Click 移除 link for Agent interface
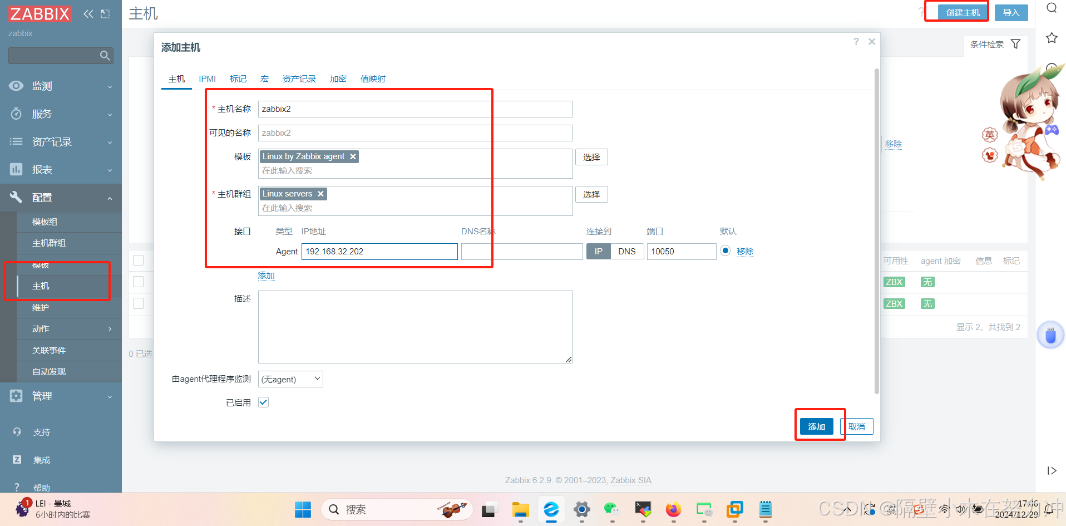The image size is (1066, 526). (x=745, y=252)
